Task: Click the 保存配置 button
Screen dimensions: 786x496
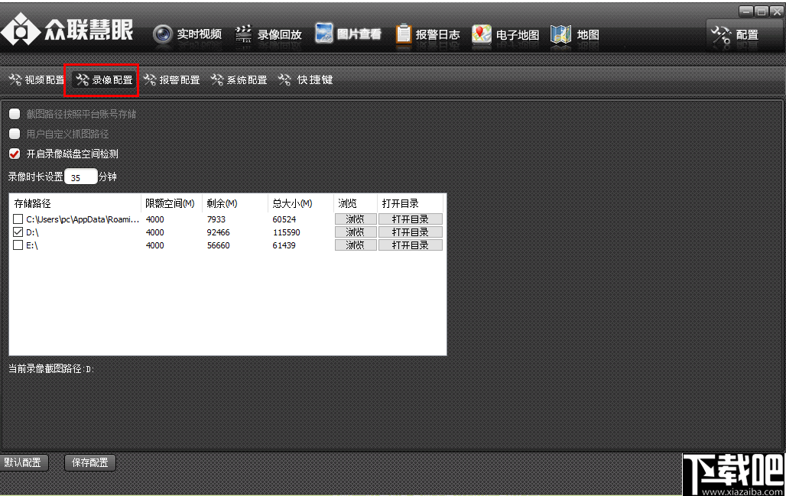Action: pyautogui.click(x=90, y=462)
